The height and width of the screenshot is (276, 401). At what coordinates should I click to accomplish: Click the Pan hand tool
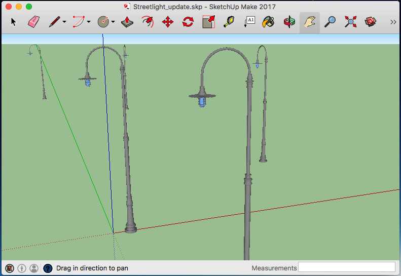tap(310, 22)
